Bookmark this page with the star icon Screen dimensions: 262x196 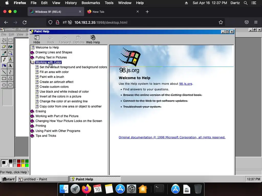(221, 22)
